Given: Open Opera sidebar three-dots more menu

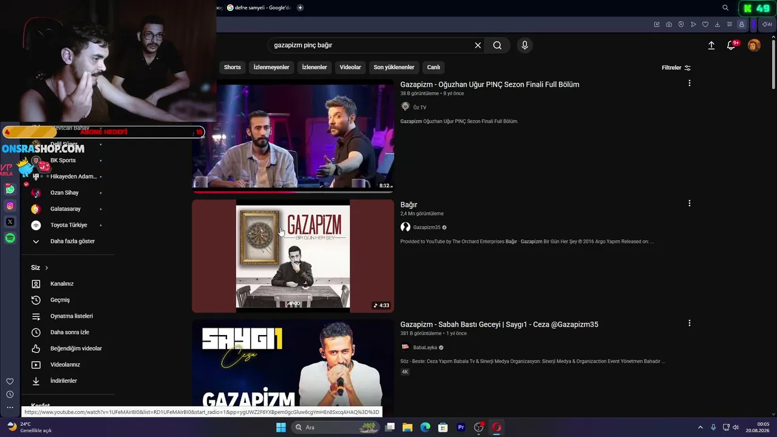Looking at the screenshot, I should click(x=10, y=408).
